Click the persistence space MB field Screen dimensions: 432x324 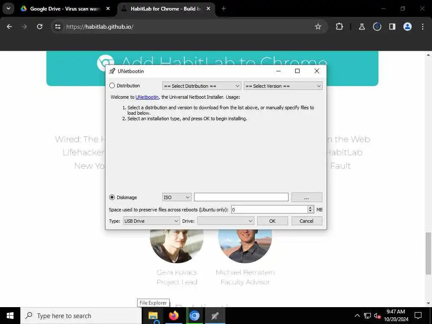[x=269, y=210]
